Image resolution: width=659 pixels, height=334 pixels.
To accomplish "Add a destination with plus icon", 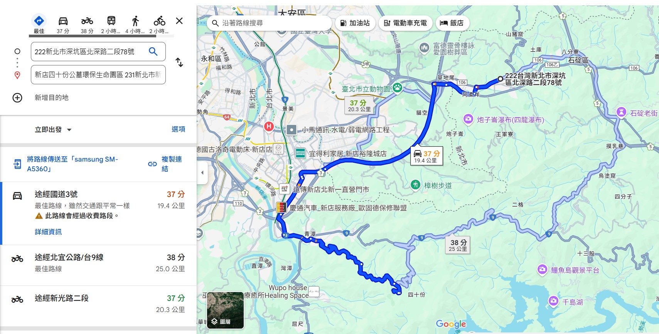I will 17,98.
